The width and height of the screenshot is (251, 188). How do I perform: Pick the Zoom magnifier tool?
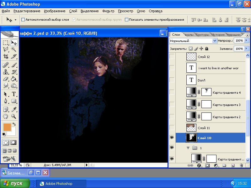click(x=14, y=116)
